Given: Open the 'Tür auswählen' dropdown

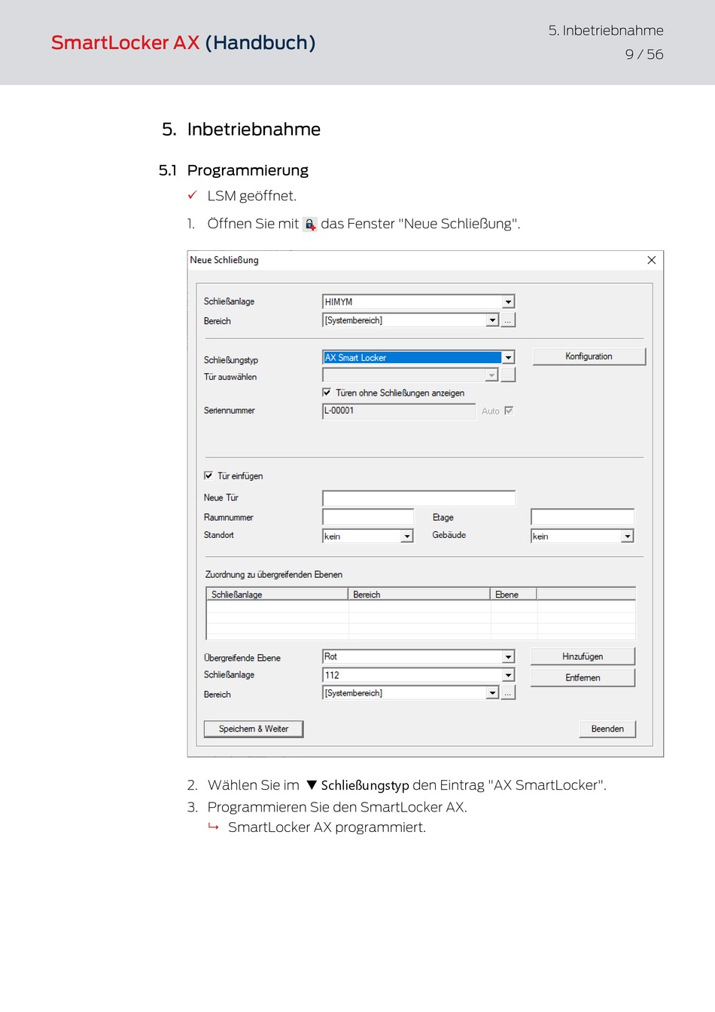Looking at the screenshot, I should pos(492,375).
